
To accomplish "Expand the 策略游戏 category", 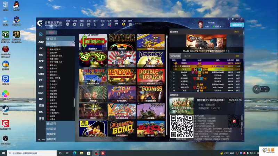I will click(60, 139).
